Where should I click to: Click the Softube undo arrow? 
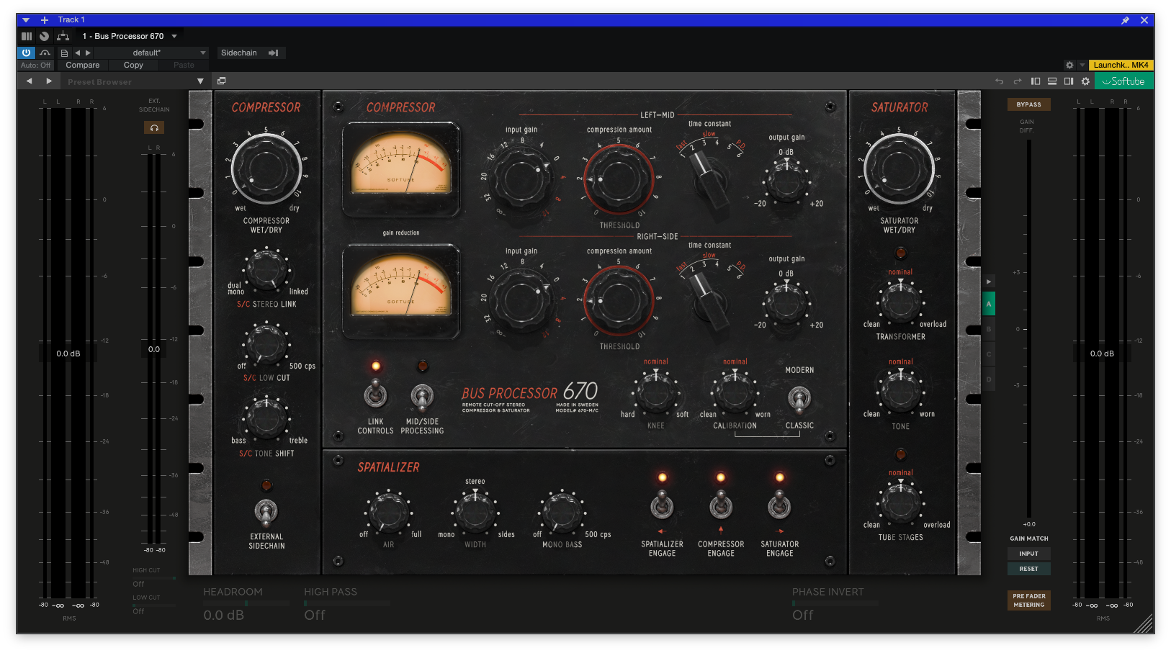tap(999, 81)
